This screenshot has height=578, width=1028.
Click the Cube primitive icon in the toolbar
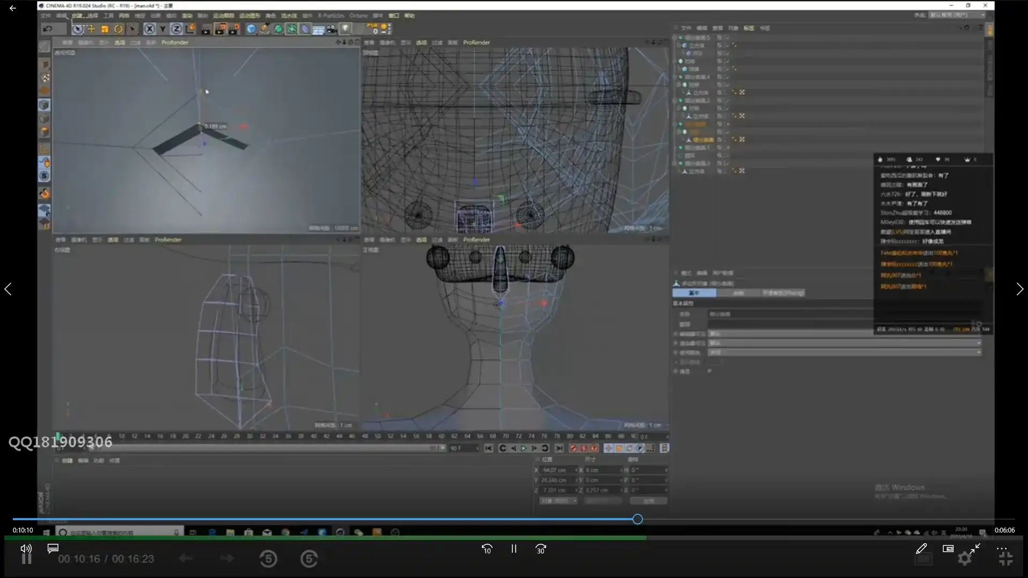(251, 29)
